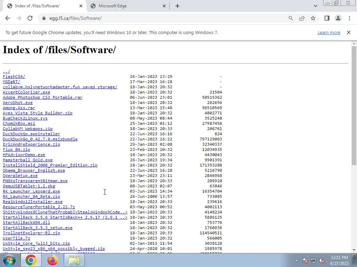
Task: Download RK Launcher Leopard.exe
Action: coord(31,192)
